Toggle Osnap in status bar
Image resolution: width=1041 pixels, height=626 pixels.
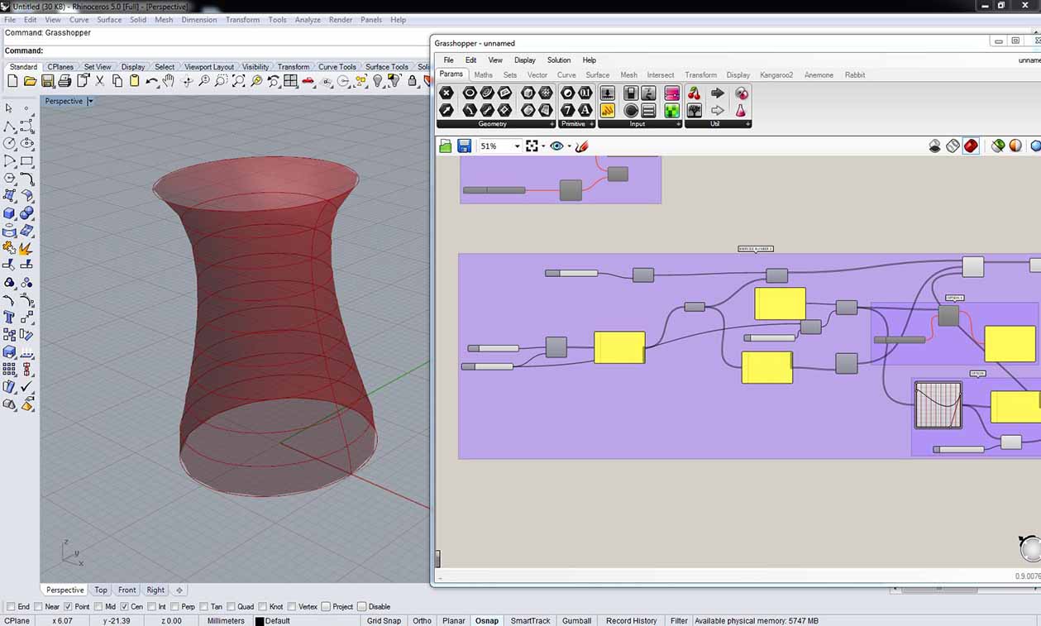487,621
